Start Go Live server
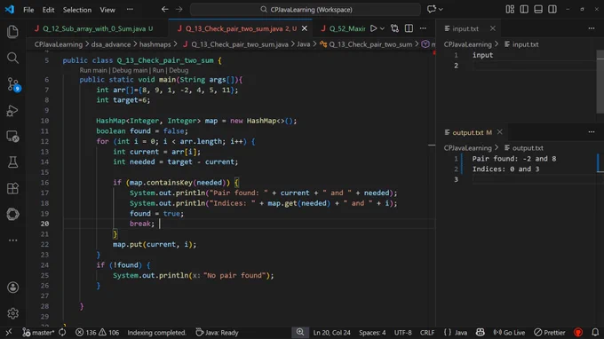 [509, 333]
